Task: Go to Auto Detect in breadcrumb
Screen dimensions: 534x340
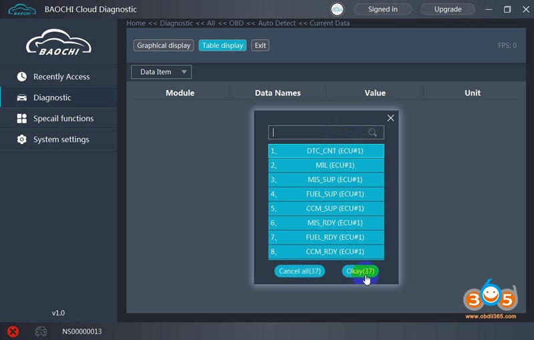Action: point(276,23)
